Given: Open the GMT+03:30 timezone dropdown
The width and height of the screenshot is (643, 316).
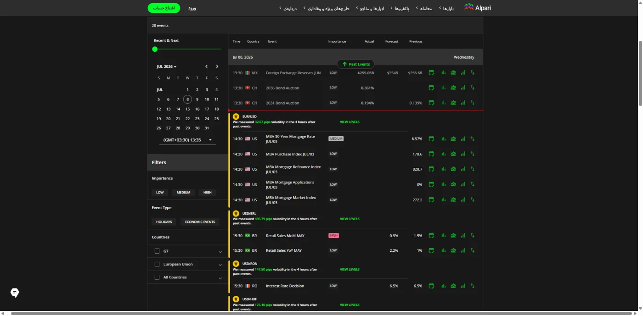Looking at the screenshot, I should [x=187, y=140].
